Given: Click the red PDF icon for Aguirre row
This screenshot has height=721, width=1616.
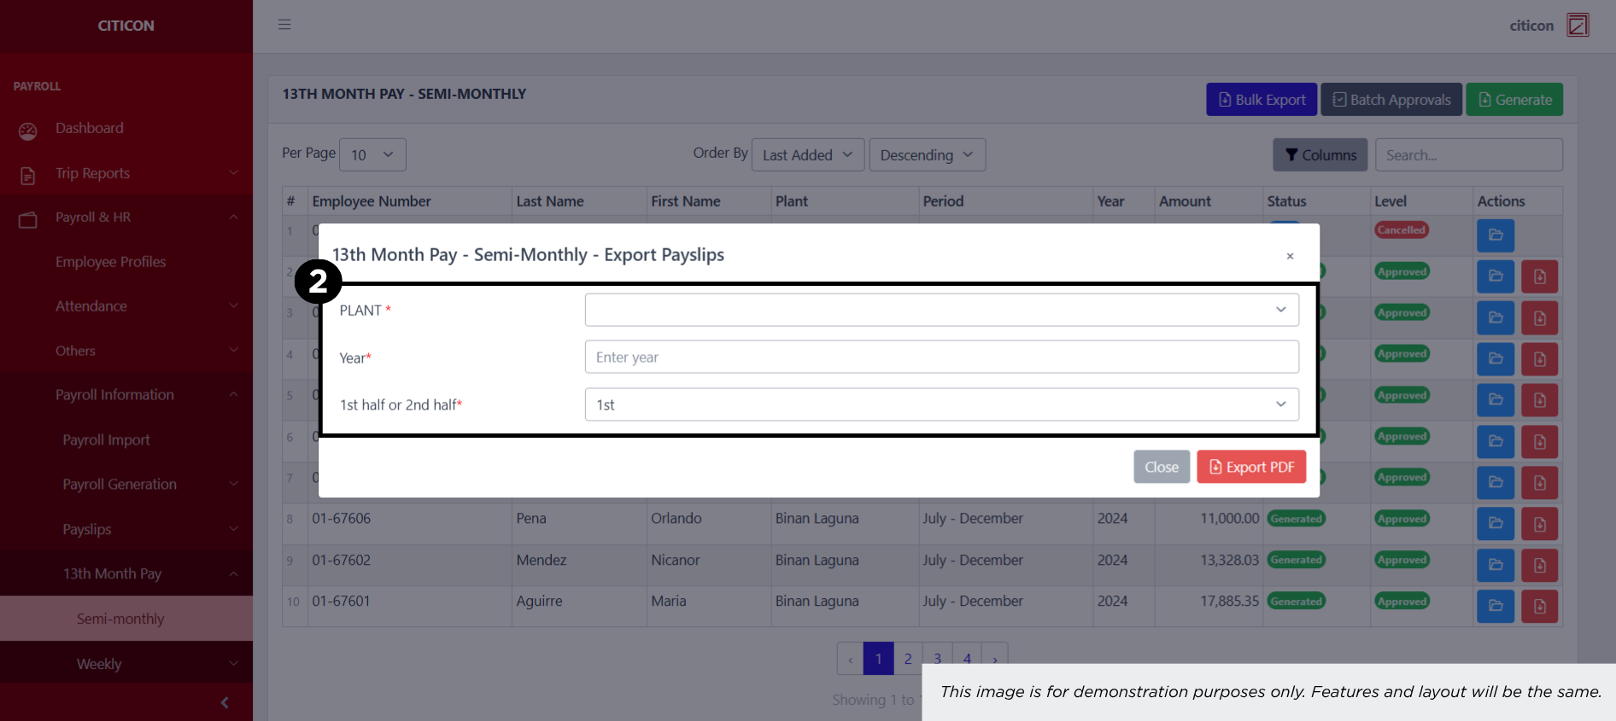Looking at the screenshot, I should tap(1539, 607).
